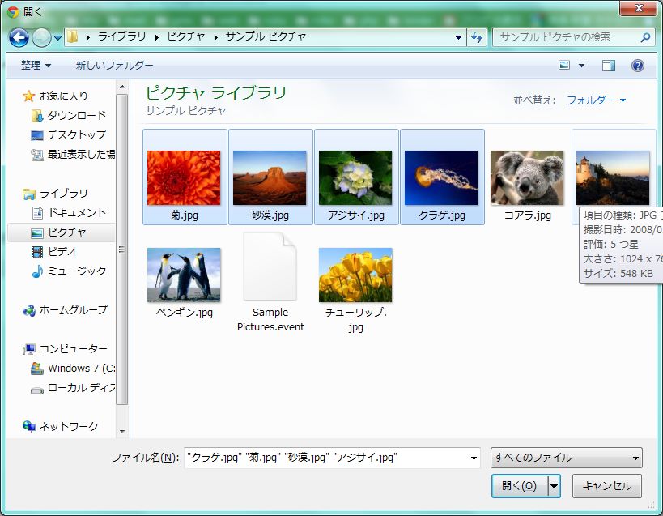Open the ファイル名 dropdown arrow

(x=474, y=458)
